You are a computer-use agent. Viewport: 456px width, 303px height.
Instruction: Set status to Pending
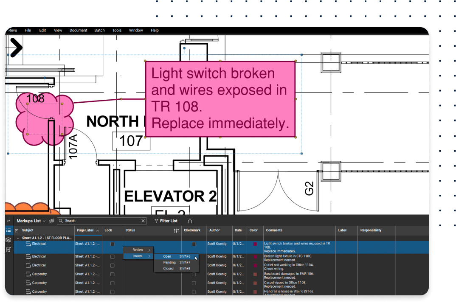176,262
